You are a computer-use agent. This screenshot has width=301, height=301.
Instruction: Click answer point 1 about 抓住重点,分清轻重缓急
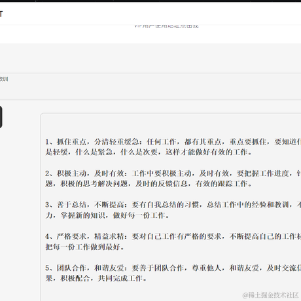173,147
